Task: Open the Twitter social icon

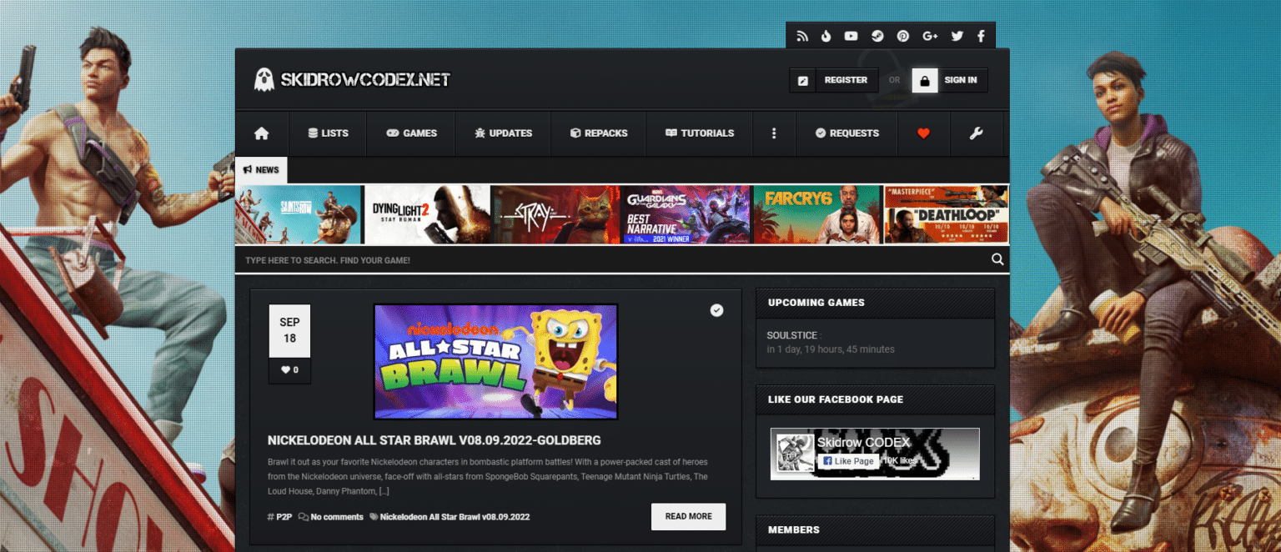Action: click(x=957, y=35)
